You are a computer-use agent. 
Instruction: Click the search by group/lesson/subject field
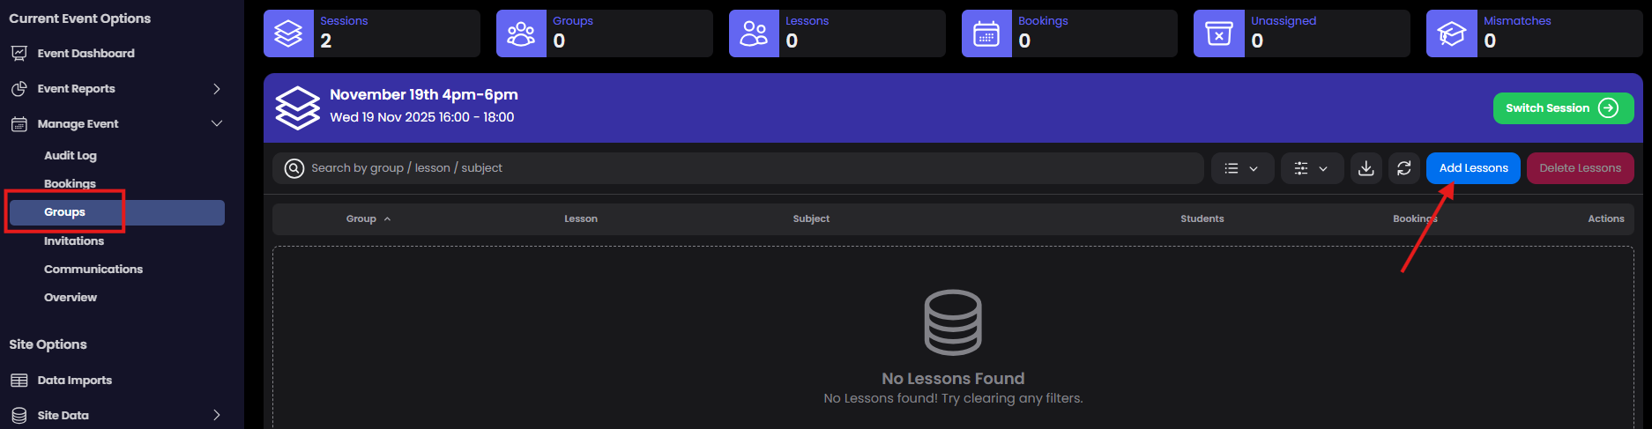pos(738,168)
